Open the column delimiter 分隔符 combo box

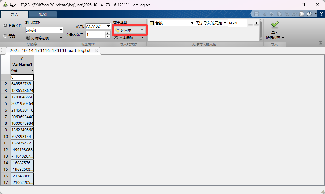(x=44, y=30)
